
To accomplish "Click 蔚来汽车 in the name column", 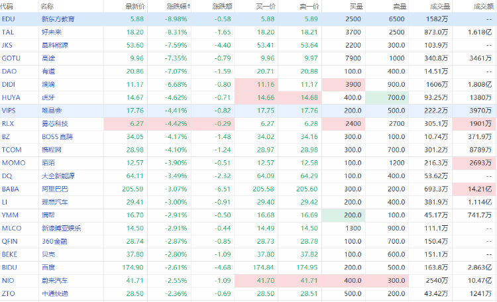I will click(x=54, y=281).
